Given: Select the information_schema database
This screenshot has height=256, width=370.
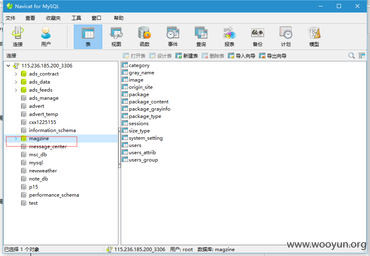Looking at the screenshot, I should (x=52, y=130).
